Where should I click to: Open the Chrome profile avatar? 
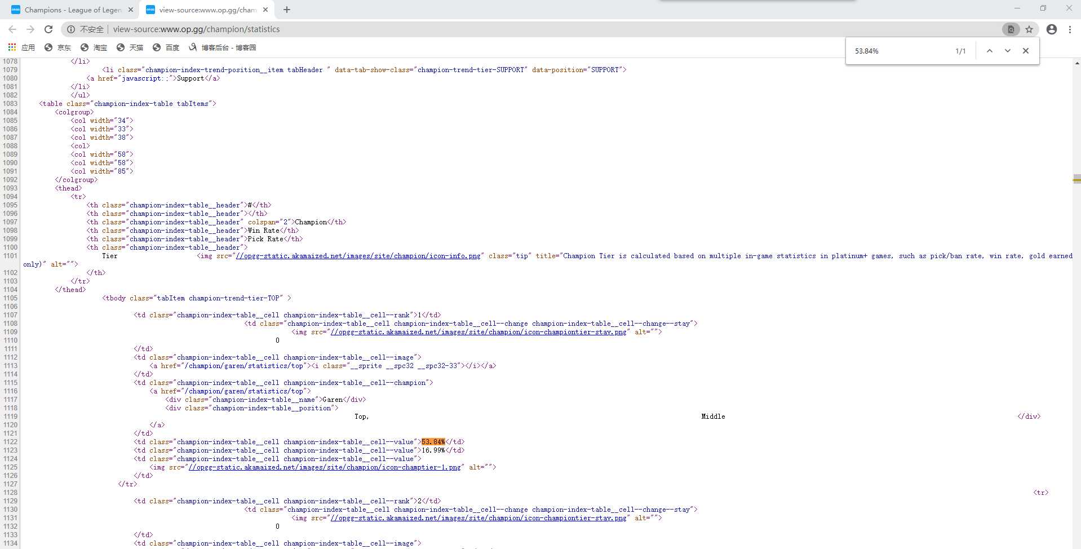pyautogui.click(x=1052, y=29)
